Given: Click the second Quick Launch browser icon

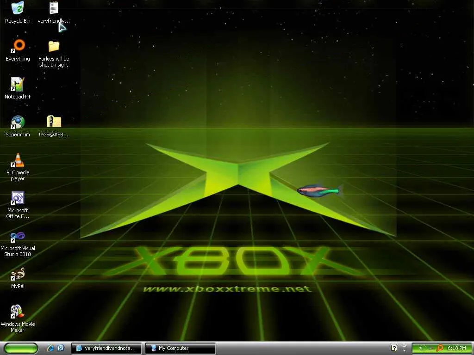Looking at the screenshot, I should [x=61, y=348].
